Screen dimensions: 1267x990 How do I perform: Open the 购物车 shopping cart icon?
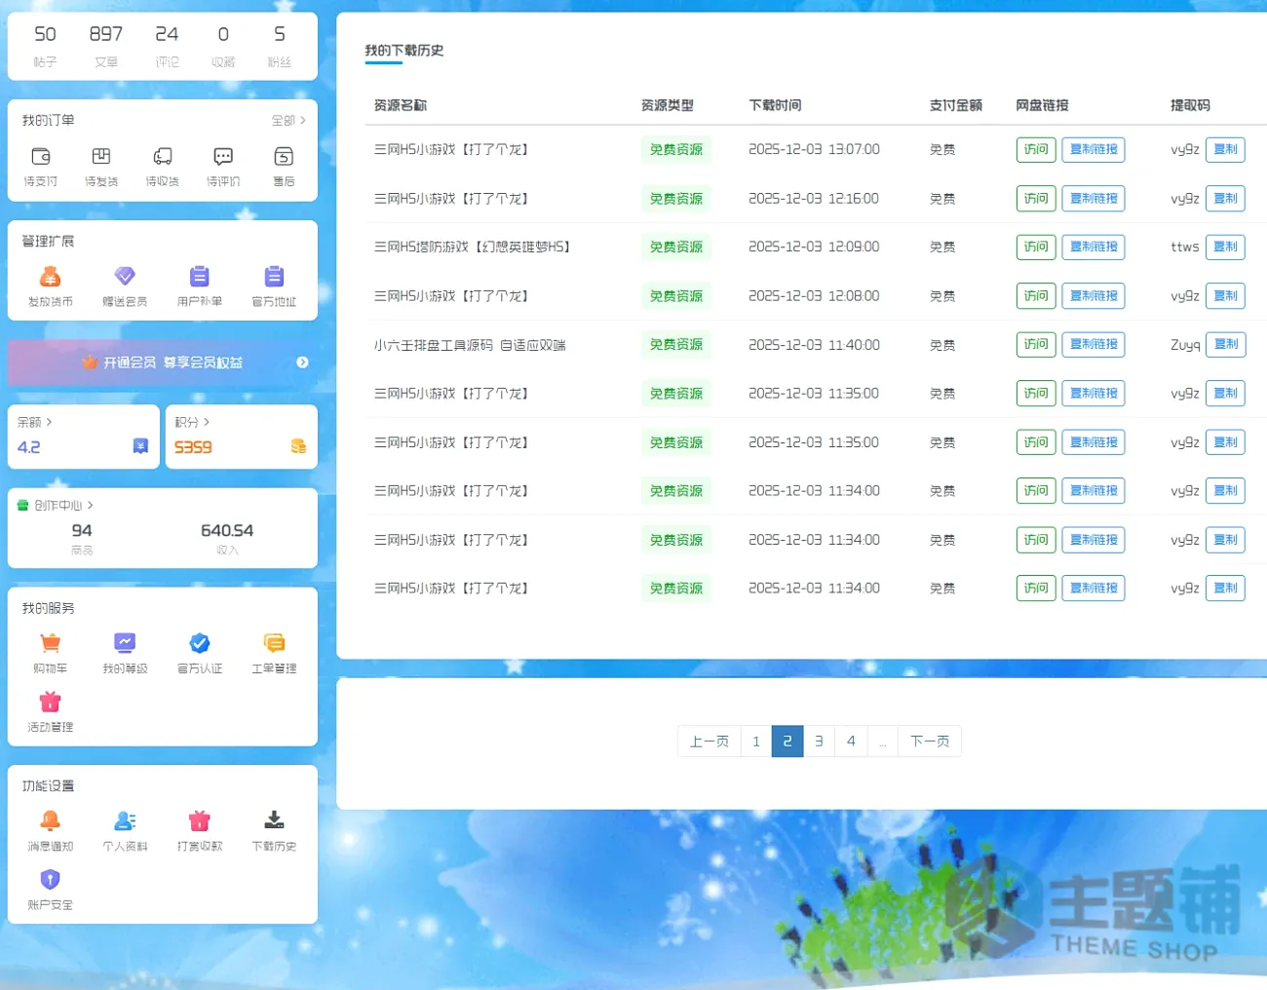coord(51,643)
